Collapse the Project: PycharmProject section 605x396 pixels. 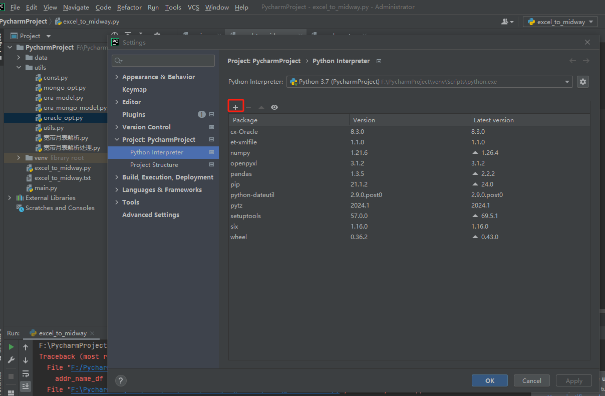[x=117, y=139]
